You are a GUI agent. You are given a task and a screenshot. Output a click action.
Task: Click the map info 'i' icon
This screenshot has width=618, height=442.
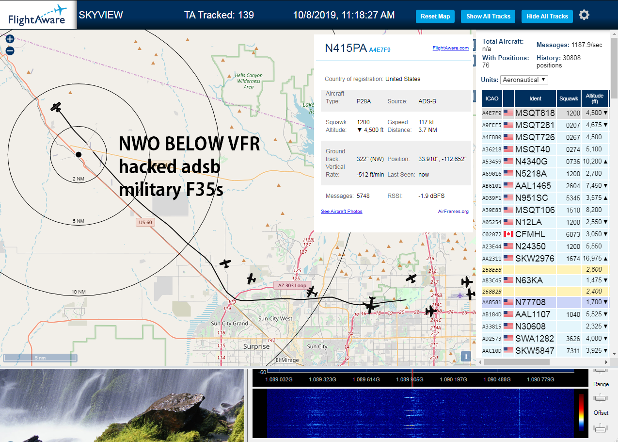click(466, 356)
